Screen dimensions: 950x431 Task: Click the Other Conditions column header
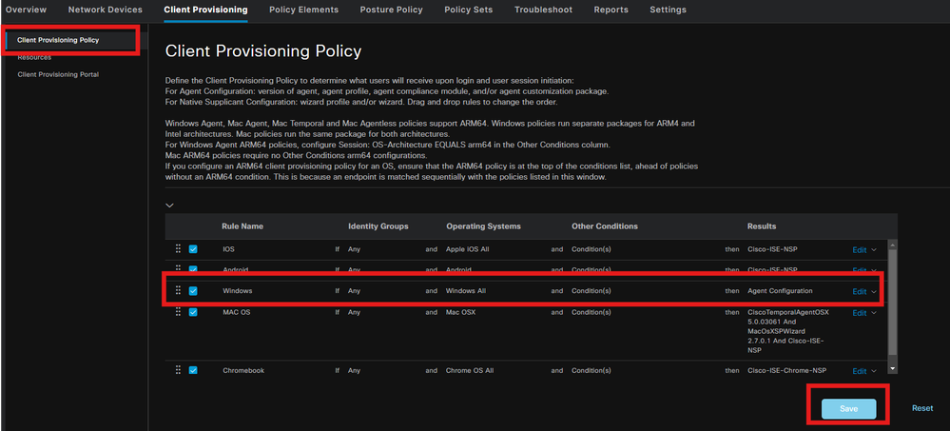[605, 226]
